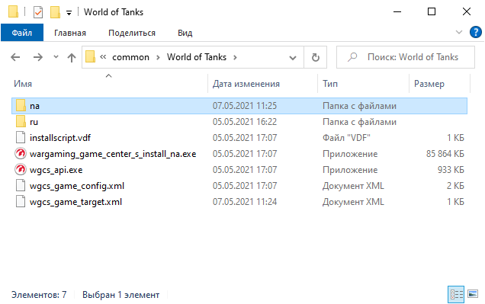Viewport: 485px width, 304px height.
Task: Switch to the Вид ribbon tab
Action: tap(185, 33)
